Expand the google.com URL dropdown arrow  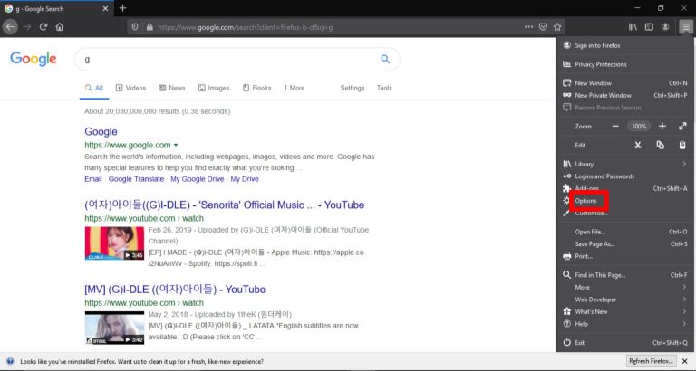click(176, 146)
